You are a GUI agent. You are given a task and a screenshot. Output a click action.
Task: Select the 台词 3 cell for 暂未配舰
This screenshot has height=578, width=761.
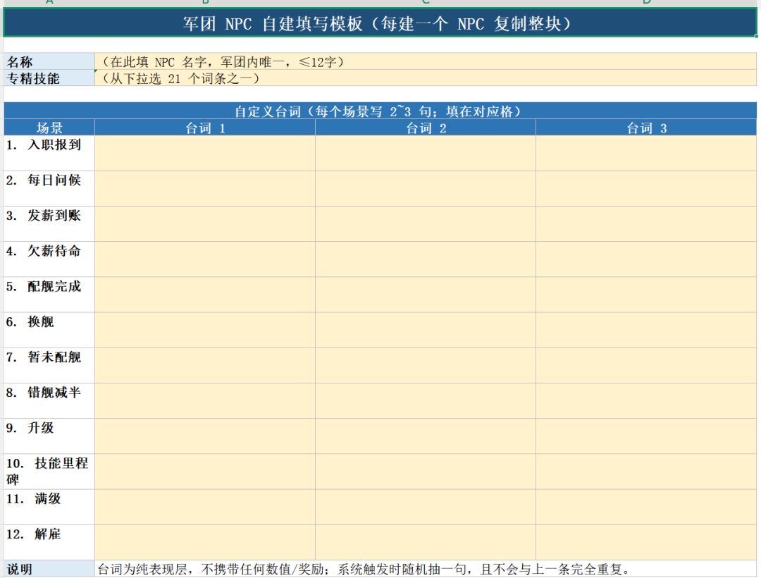pyautogui.click(x=646, y=366)
